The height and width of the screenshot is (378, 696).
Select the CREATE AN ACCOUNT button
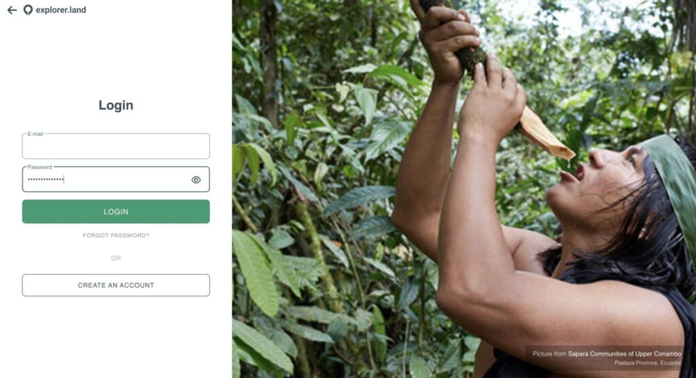(116, 285)
